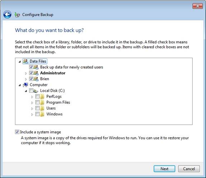Click the Configure Backup title icon
This screenshot has width=206, height=178.
pos(17,15)
